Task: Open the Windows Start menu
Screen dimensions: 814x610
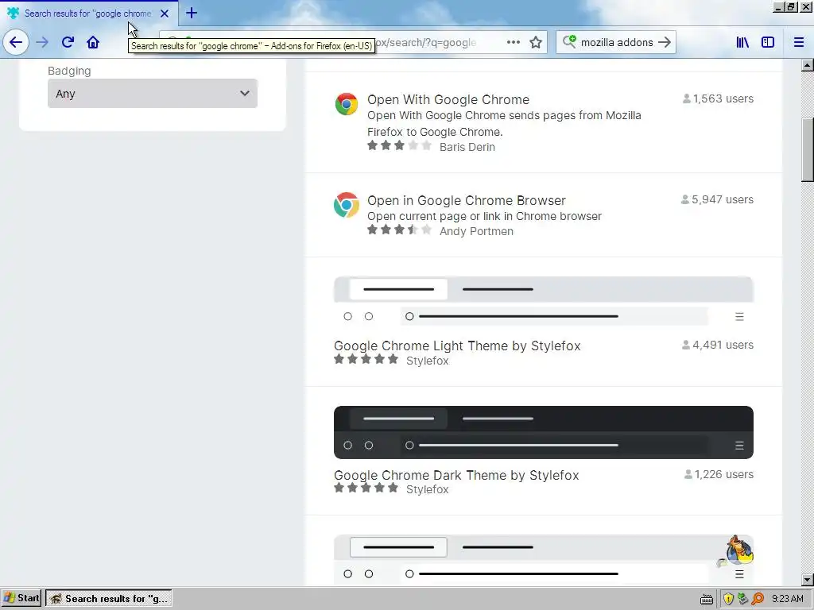Action: (21, 598)
